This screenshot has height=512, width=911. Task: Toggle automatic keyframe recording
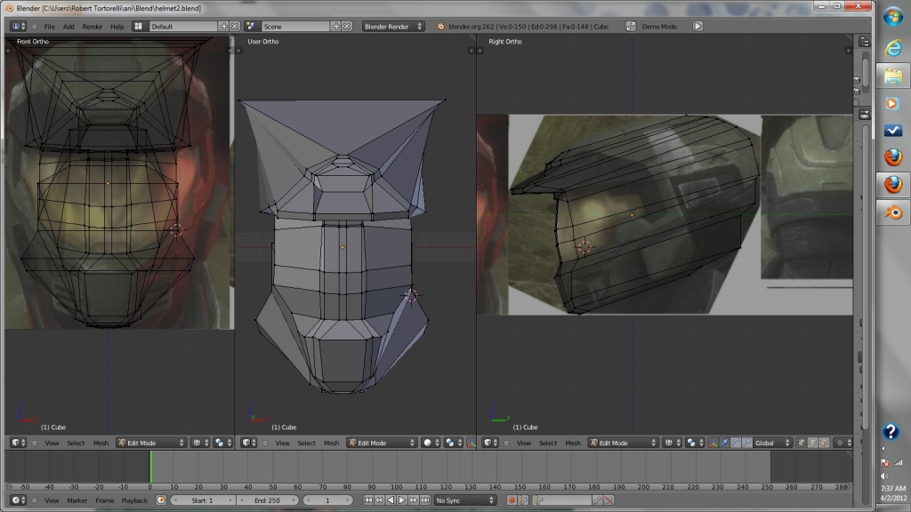tap(512, 500)
